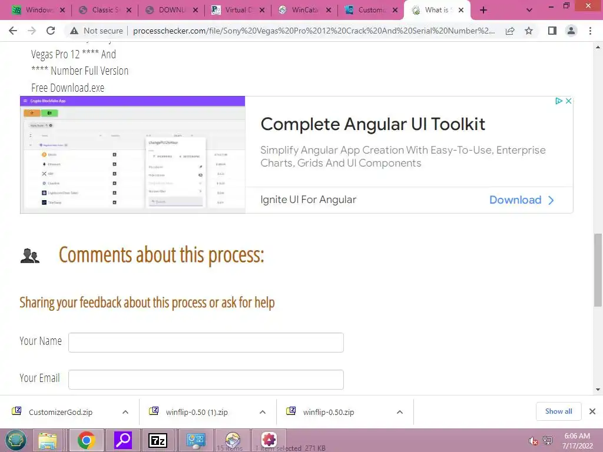
Task: Go back to the previous page
Action: point(13,31)
